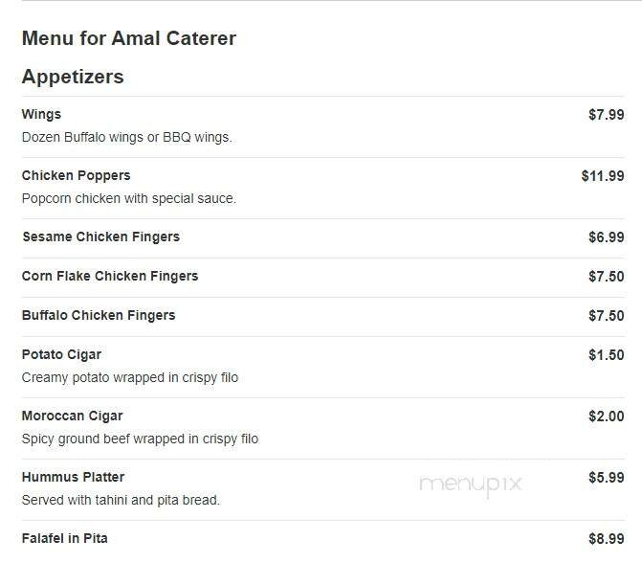Click the $1.50 Potato Cigar price
642x563 pixels.
tap(606, 355)
